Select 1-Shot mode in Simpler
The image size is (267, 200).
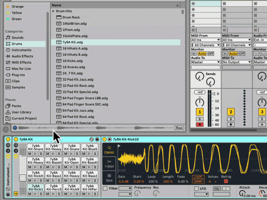coord(109,164)
